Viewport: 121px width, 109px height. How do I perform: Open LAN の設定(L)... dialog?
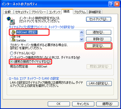(x=99, y=83)
